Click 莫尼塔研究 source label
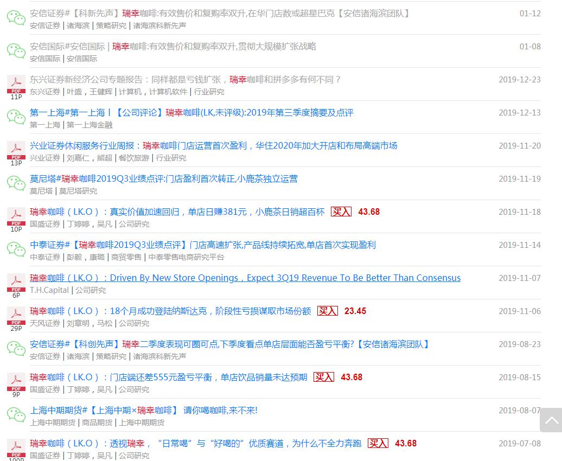 click(x=78, y=191)
